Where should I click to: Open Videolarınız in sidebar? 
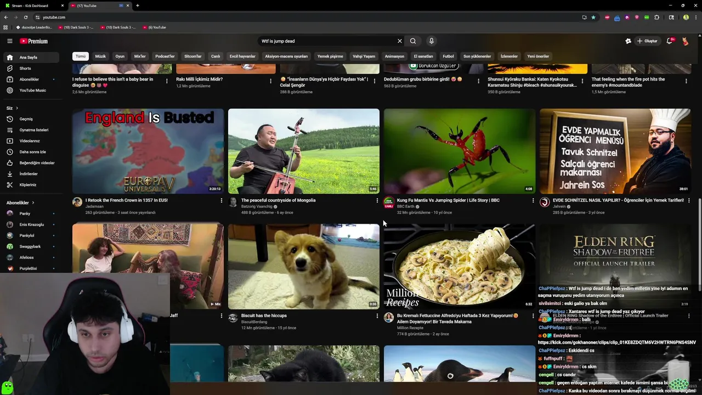pos(30,141)
